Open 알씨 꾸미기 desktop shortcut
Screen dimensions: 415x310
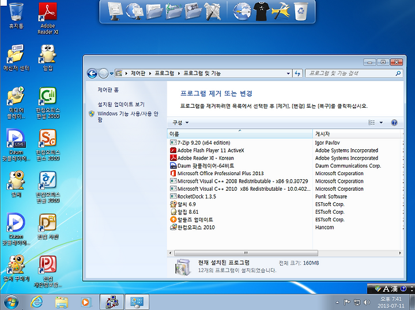tap(16, 268)
